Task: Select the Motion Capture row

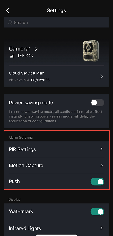Action: [x=56, y=165]
